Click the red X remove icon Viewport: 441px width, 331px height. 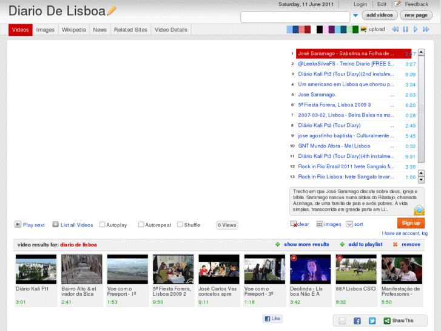(x=395, y=244)
